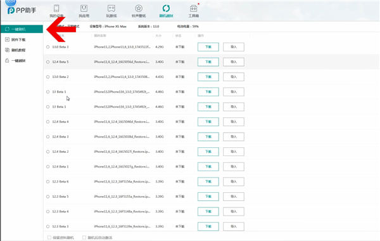The height and width of the screenshot is (241, 380).
Task: Click 下载 for 12.3 Beta 6
Action: click(x=208, y=181)
